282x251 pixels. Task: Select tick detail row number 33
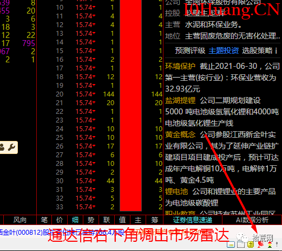click(60, 207)
